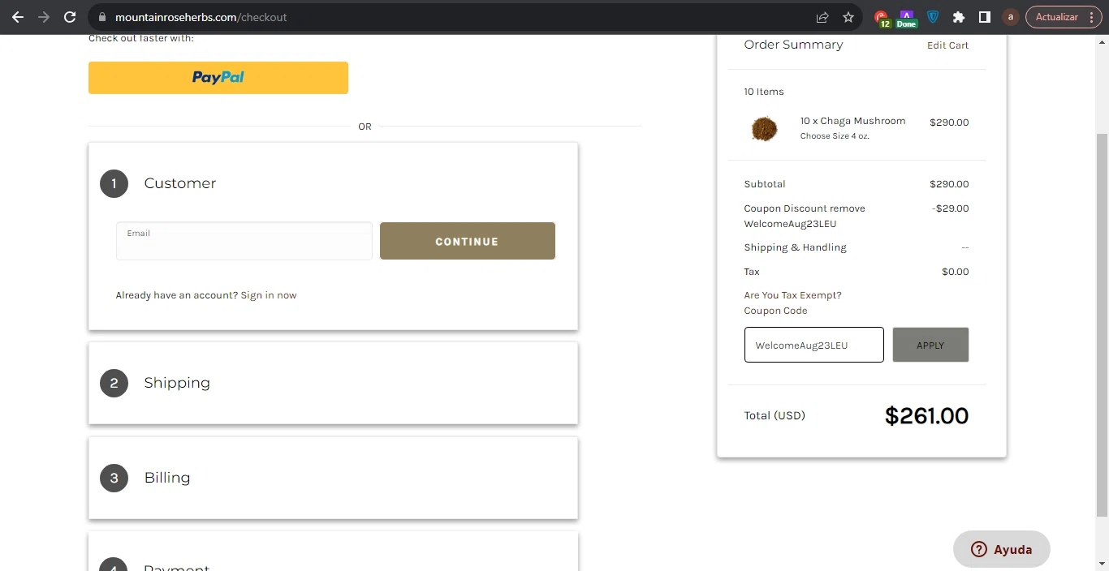Remove the coupon discount

tap(848, 208)
